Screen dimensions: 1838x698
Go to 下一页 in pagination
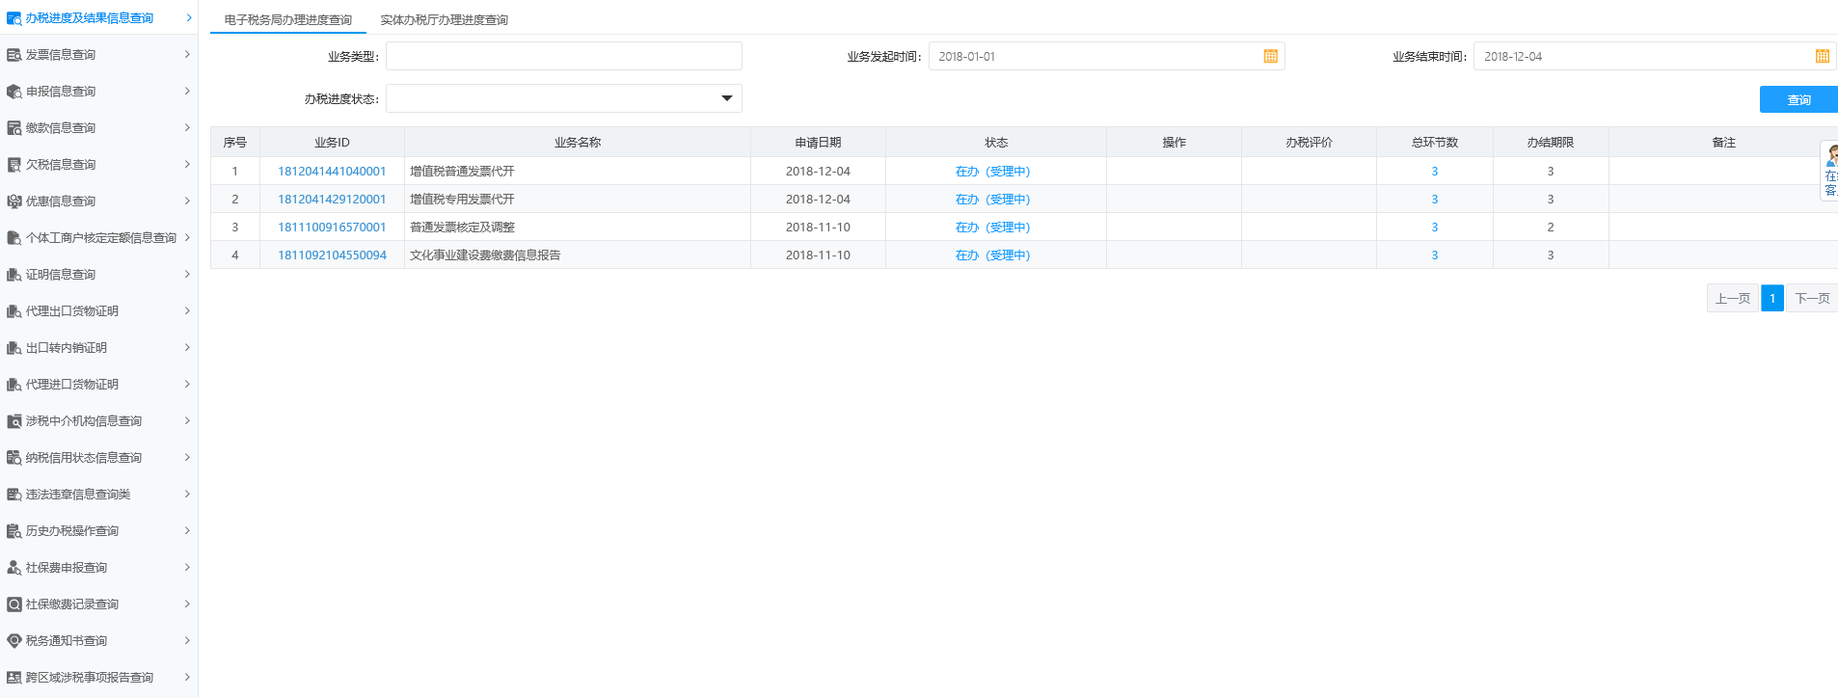[x=1811, y=299]
